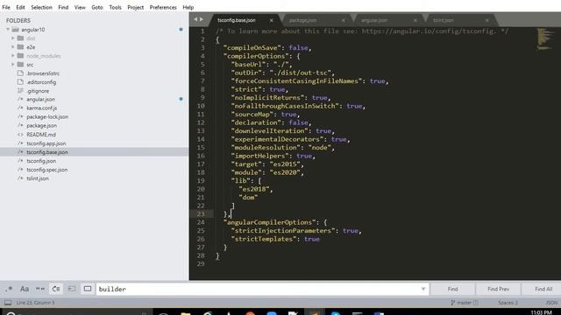Open the 'Spaces: 2' indentation setting
The height and width of the screenshot is (315, 561).
coord(508,303)
